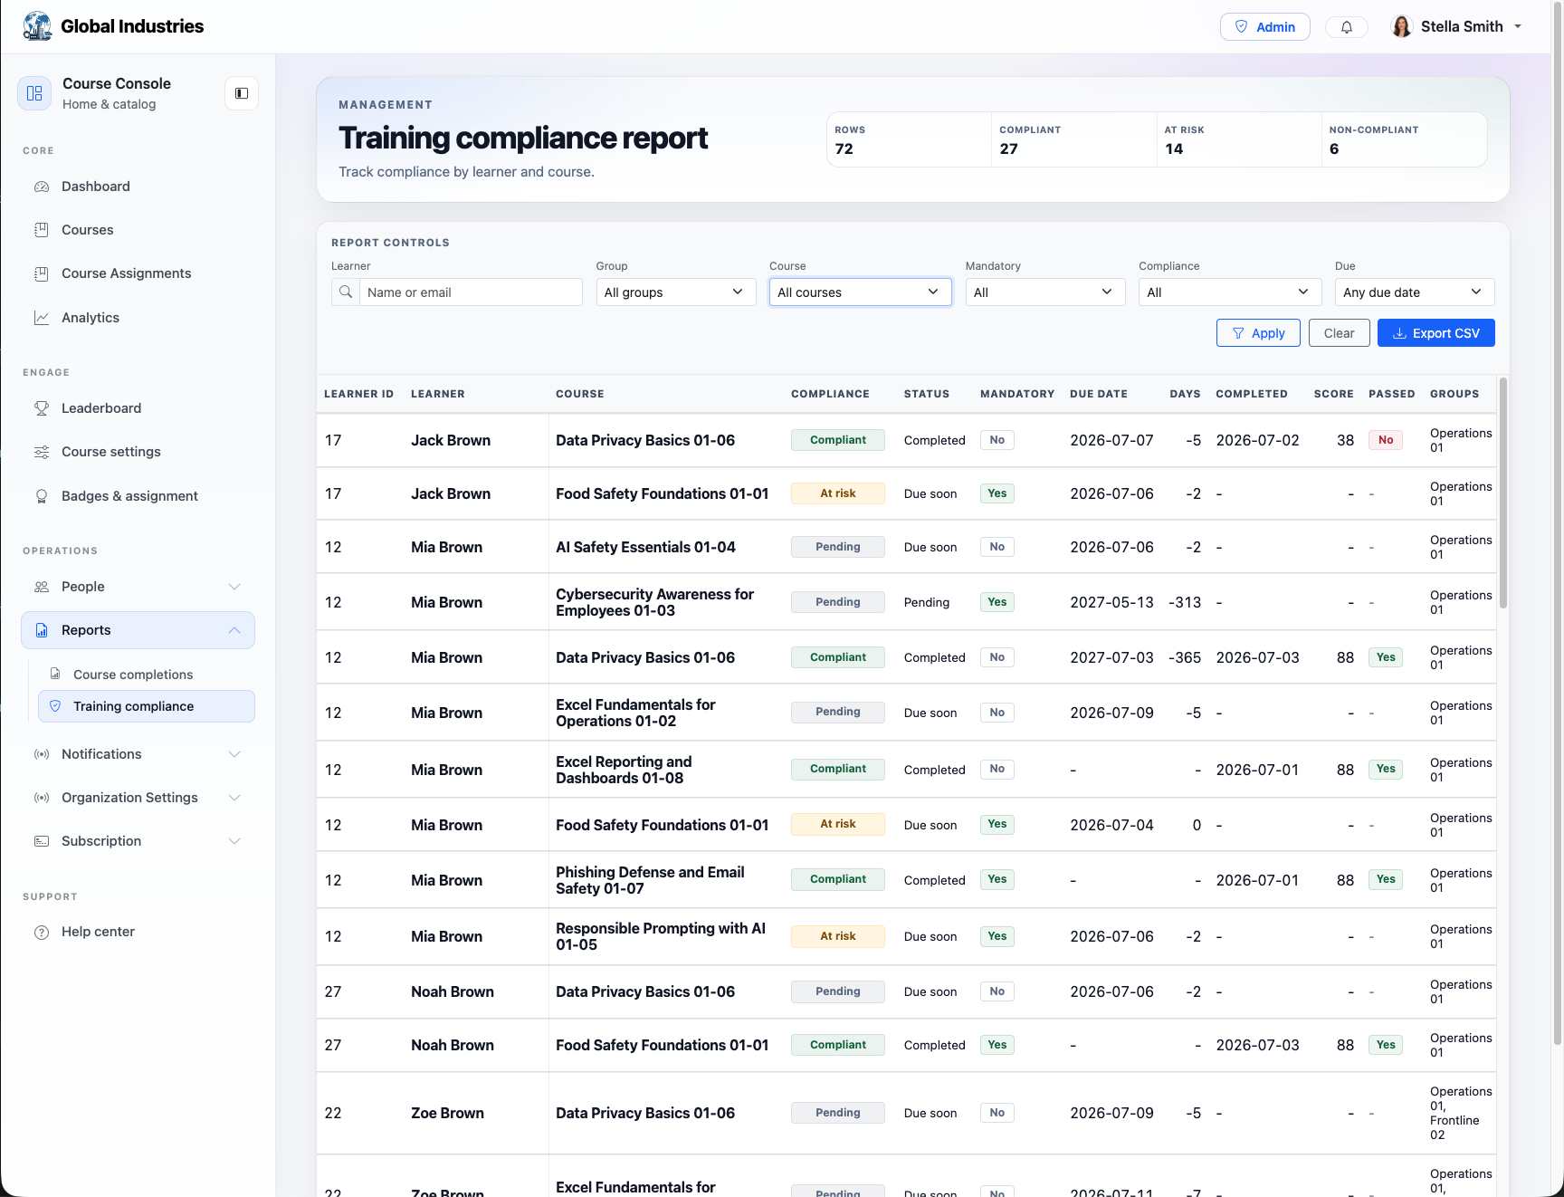Click the SCORE column header

(1333, 394)
